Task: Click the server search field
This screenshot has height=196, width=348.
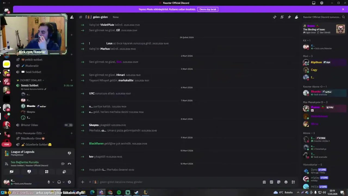Action: tap(324, 17)
